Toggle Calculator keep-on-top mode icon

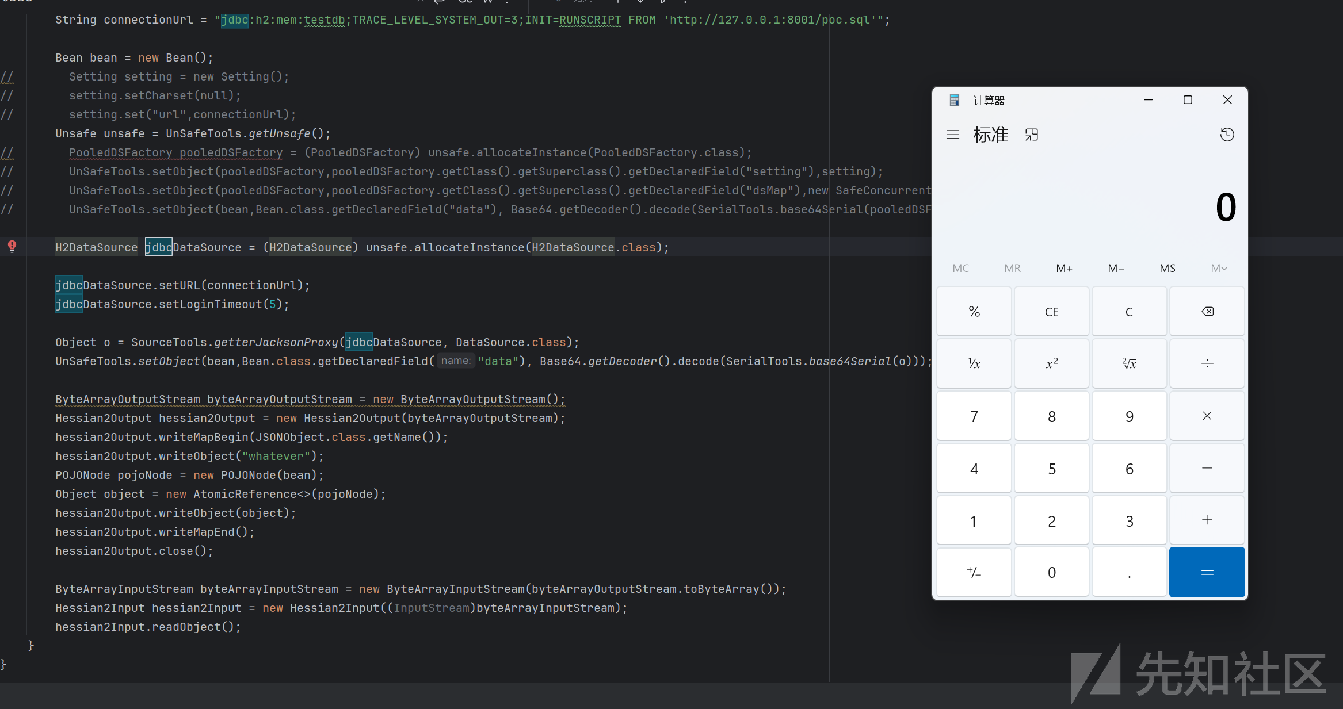1032,135
